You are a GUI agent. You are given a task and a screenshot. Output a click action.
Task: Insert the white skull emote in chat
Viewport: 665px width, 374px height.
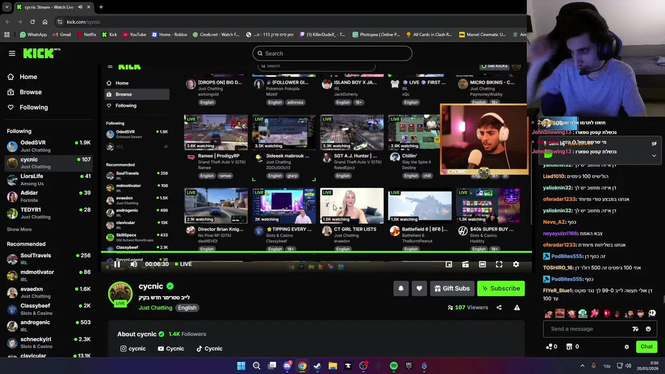tap(652, 314)
